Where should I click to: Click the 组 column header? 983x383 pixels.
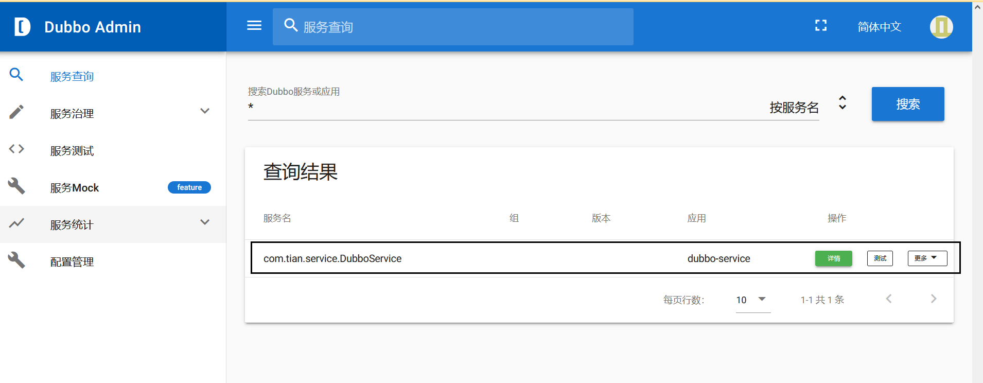[514, 218]
